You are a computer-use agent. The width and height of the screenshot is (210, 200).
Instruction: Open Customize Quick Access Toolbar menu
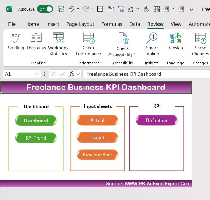click(191, 9)
